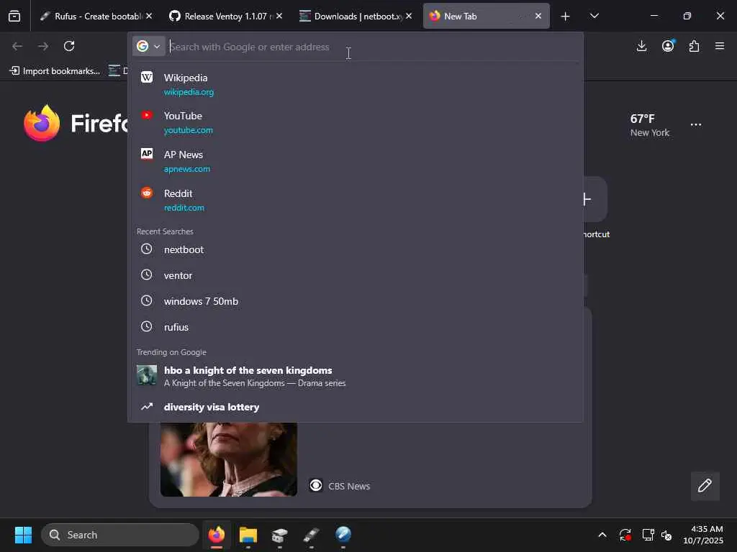Screen dimensions: 737x552
Task: Click the Firefox logo on the new tab page
Action: [42, 124]
